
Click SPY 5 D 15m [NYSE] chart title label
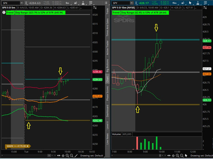[124, 8]
